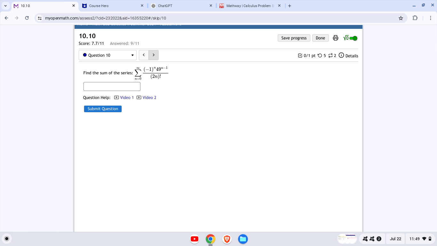Viewport: 437px width, 246px height.
Task: Expand the tab search chevron beside tab strip
Action: tap(5, 5)
